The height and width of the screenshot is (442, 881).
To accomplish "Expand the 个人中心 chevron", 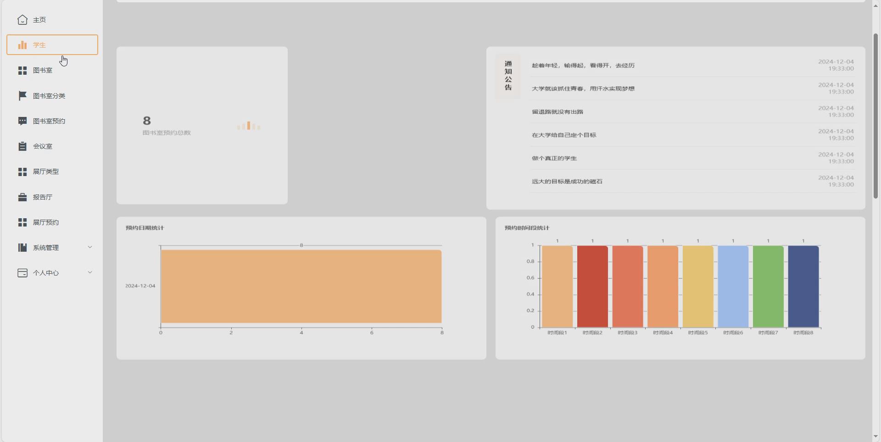I will click(90, 272).
